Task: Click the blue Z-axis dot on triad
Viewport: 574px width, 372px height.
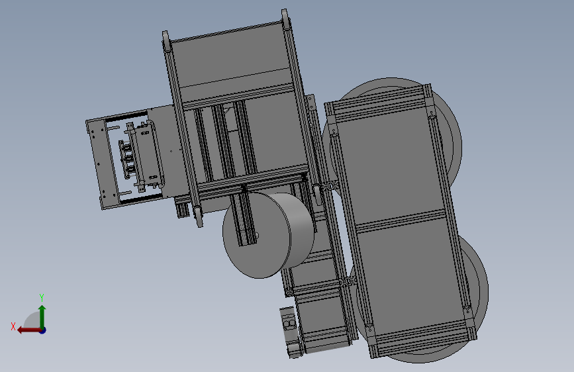Action: (x=43, y=330)
